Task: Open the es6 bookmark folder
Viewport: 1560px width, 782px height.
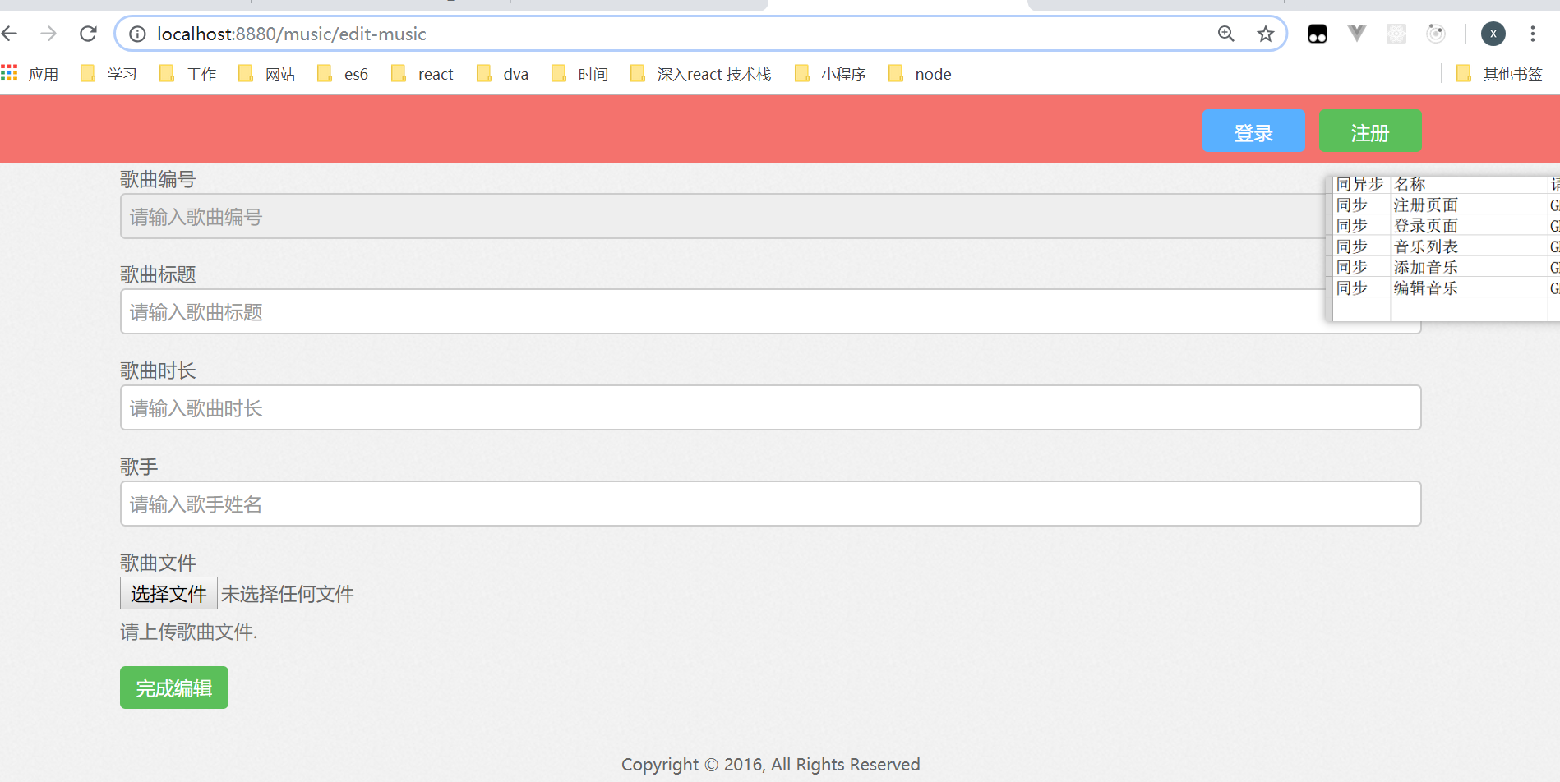Action: tap(343, 74)
